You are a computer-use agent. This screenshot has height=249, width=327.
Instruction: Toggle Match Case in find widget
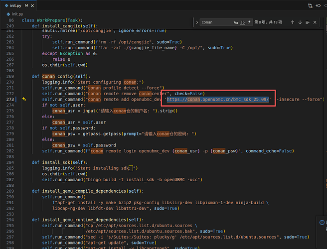[236, 22]
